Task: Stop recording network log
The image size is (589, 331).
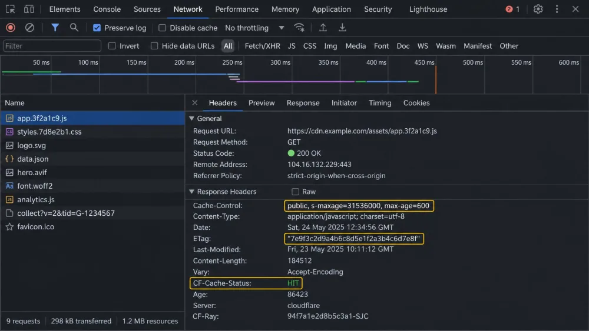Action: (x=11, y=28)
